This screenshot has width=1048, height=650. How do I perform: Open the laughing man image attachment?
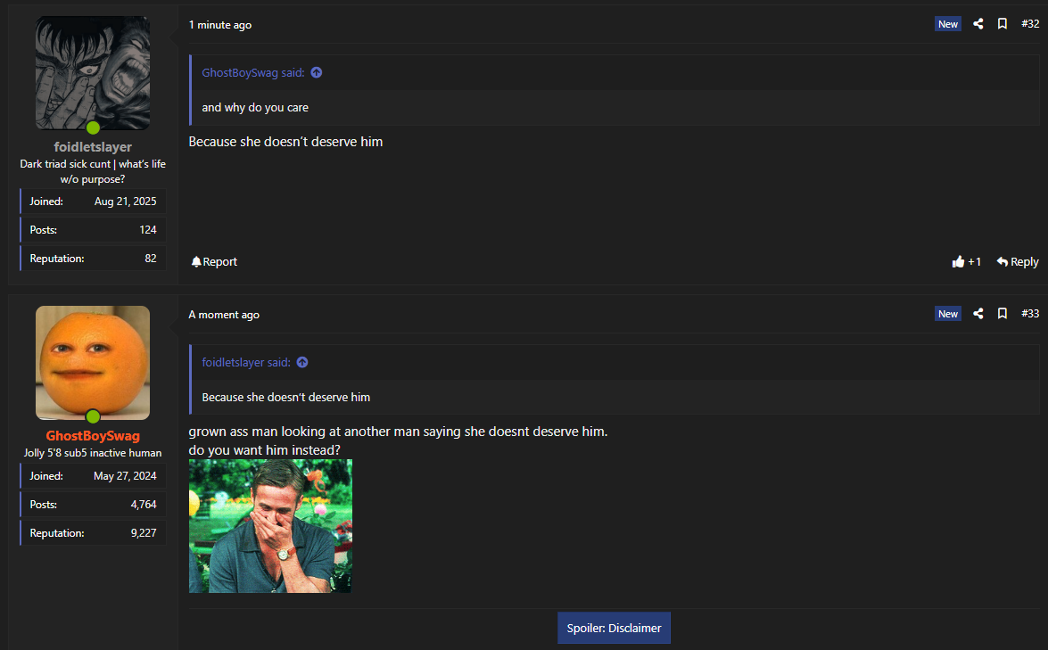click(270, 526)
